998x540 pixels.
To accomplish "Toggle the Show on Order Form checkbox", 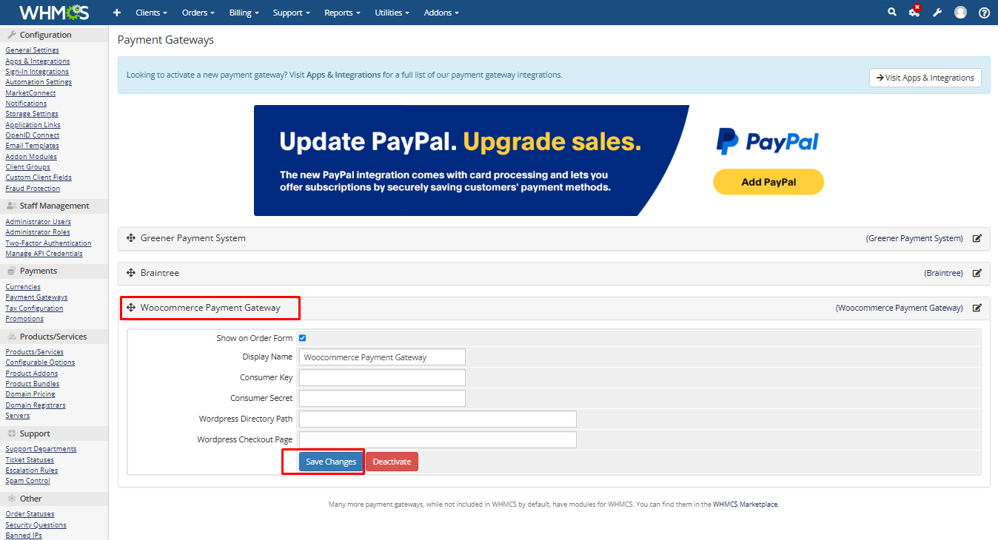I will click(x=303, y=338).
